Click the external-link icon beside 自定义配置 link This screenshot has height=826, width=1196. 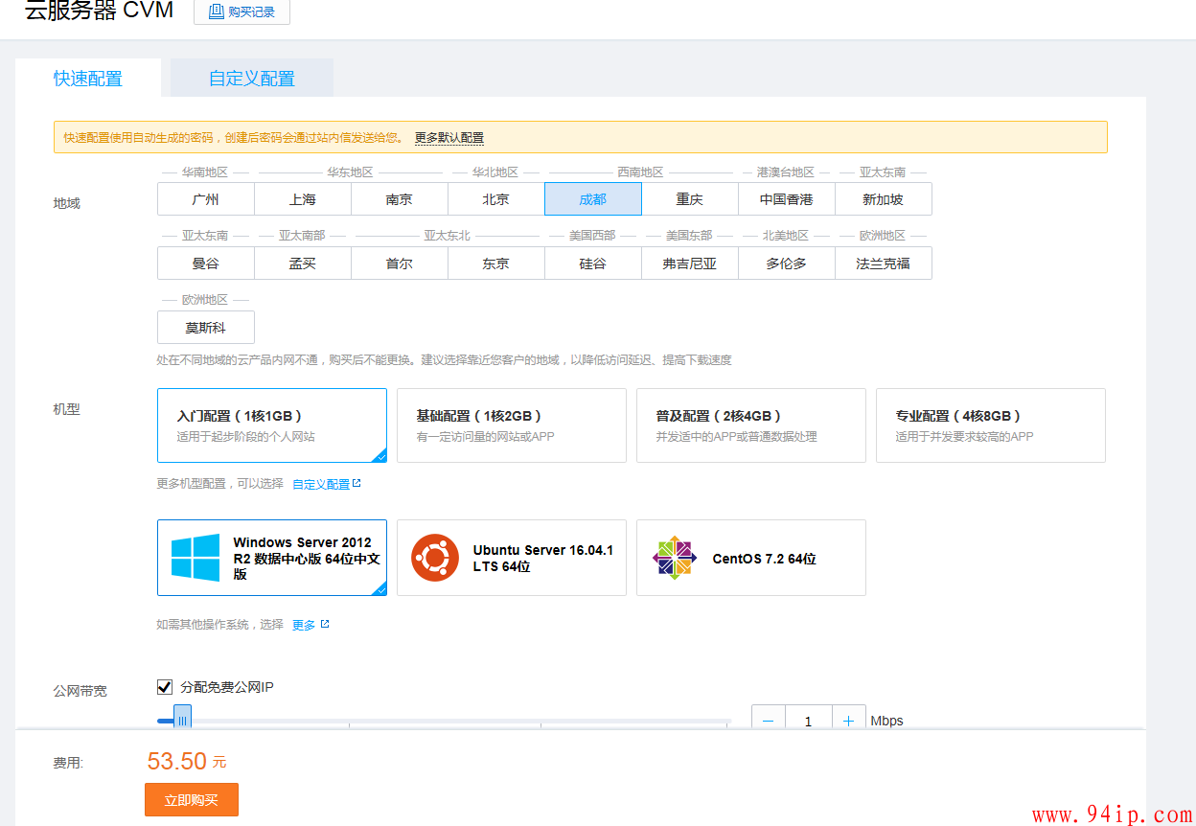pyautogui.click(x=357, y=484)
